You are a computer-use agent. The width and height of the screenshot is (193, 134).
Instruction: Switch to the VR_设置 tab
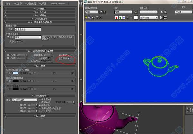pyautogui.click(x=42, y=4)
